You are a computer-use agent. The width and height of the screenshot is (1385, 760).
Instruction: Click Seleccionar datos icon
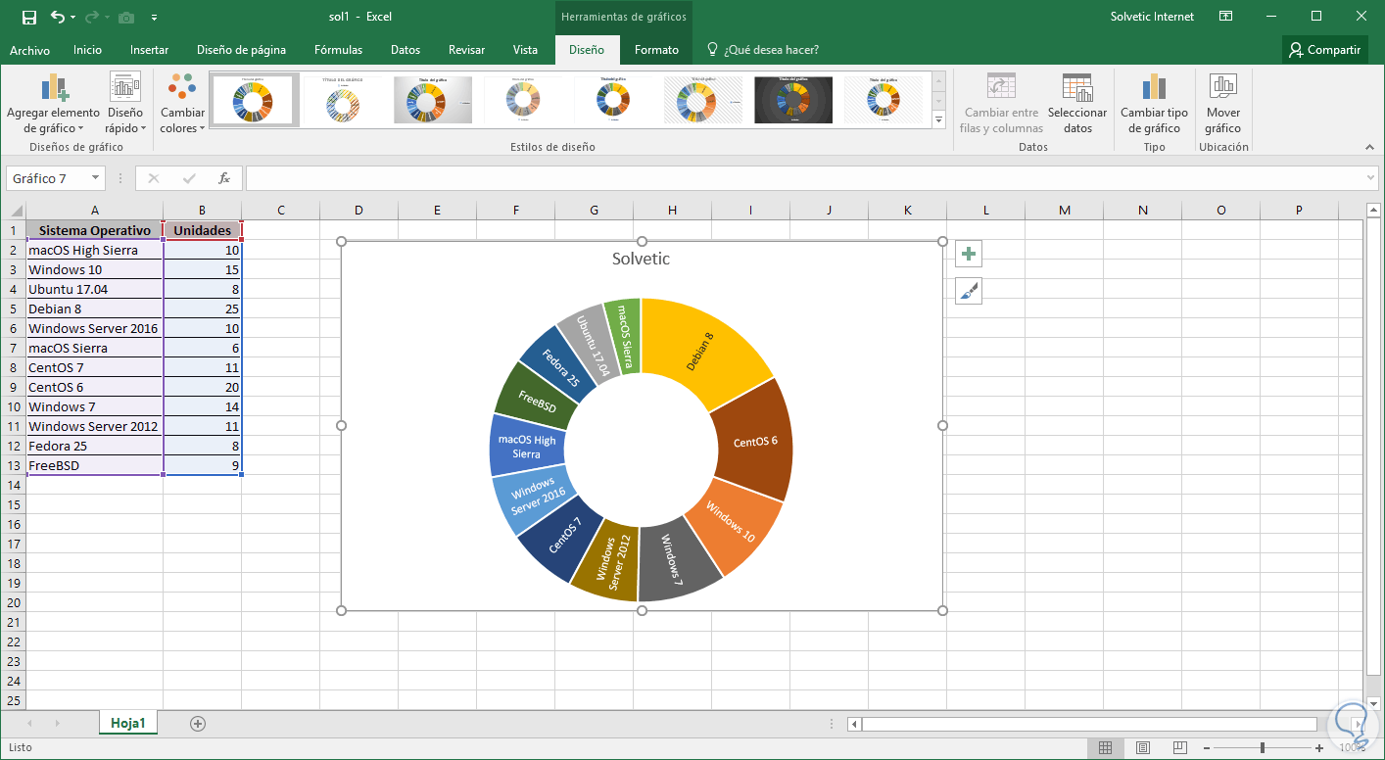tap(1077, 103)
